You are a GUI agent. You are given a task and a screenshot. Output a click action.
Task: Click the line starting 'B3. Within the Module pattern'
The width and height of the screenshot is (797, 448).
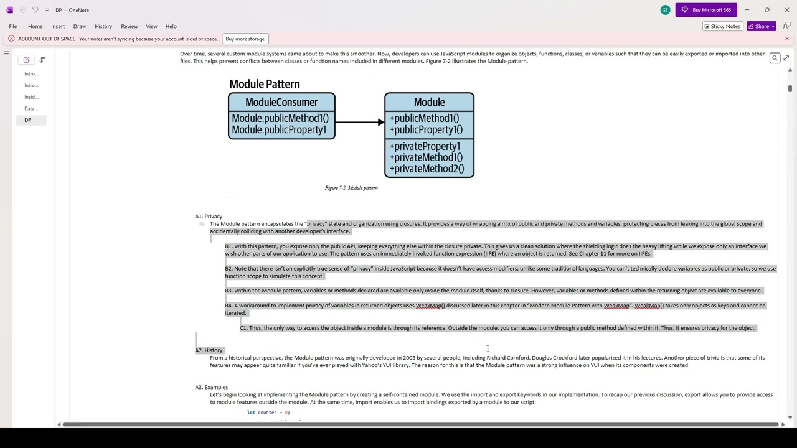(493, 291)
